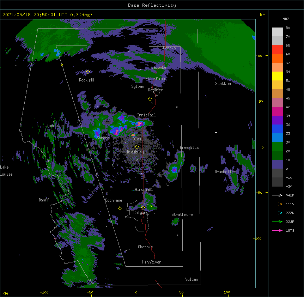Click the 18TS legend label
304x297 pixels.
pos(290,230)
